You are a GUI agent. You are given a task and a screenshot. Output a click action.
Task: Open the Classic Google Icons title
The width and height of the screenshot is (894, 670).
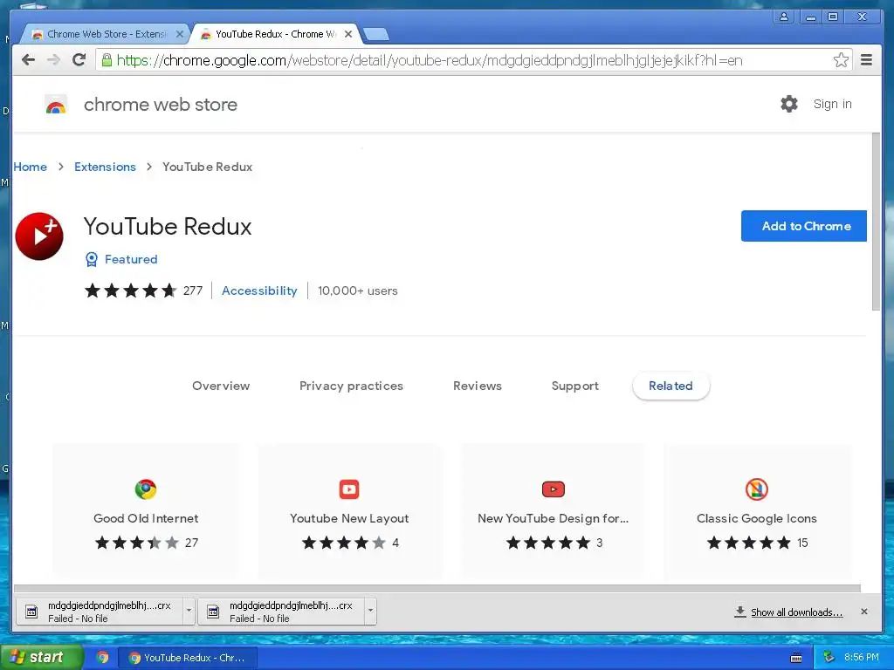click(x=757, y=518)
